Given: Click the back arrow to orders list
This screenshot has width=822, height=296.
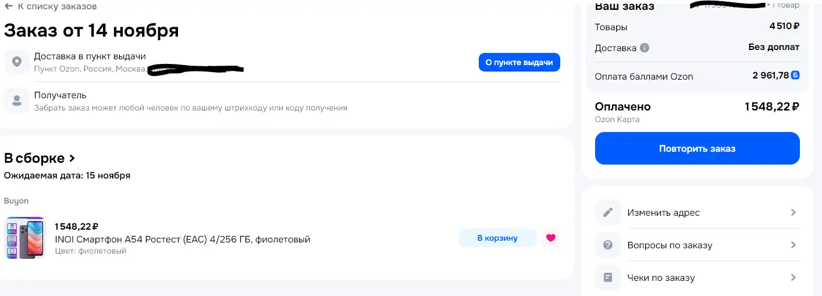Looking at the screenshot, I should tap(9, 6).
